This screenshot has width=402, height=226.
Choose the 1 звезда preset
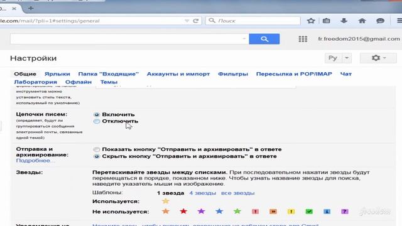[x=170, y=193]
